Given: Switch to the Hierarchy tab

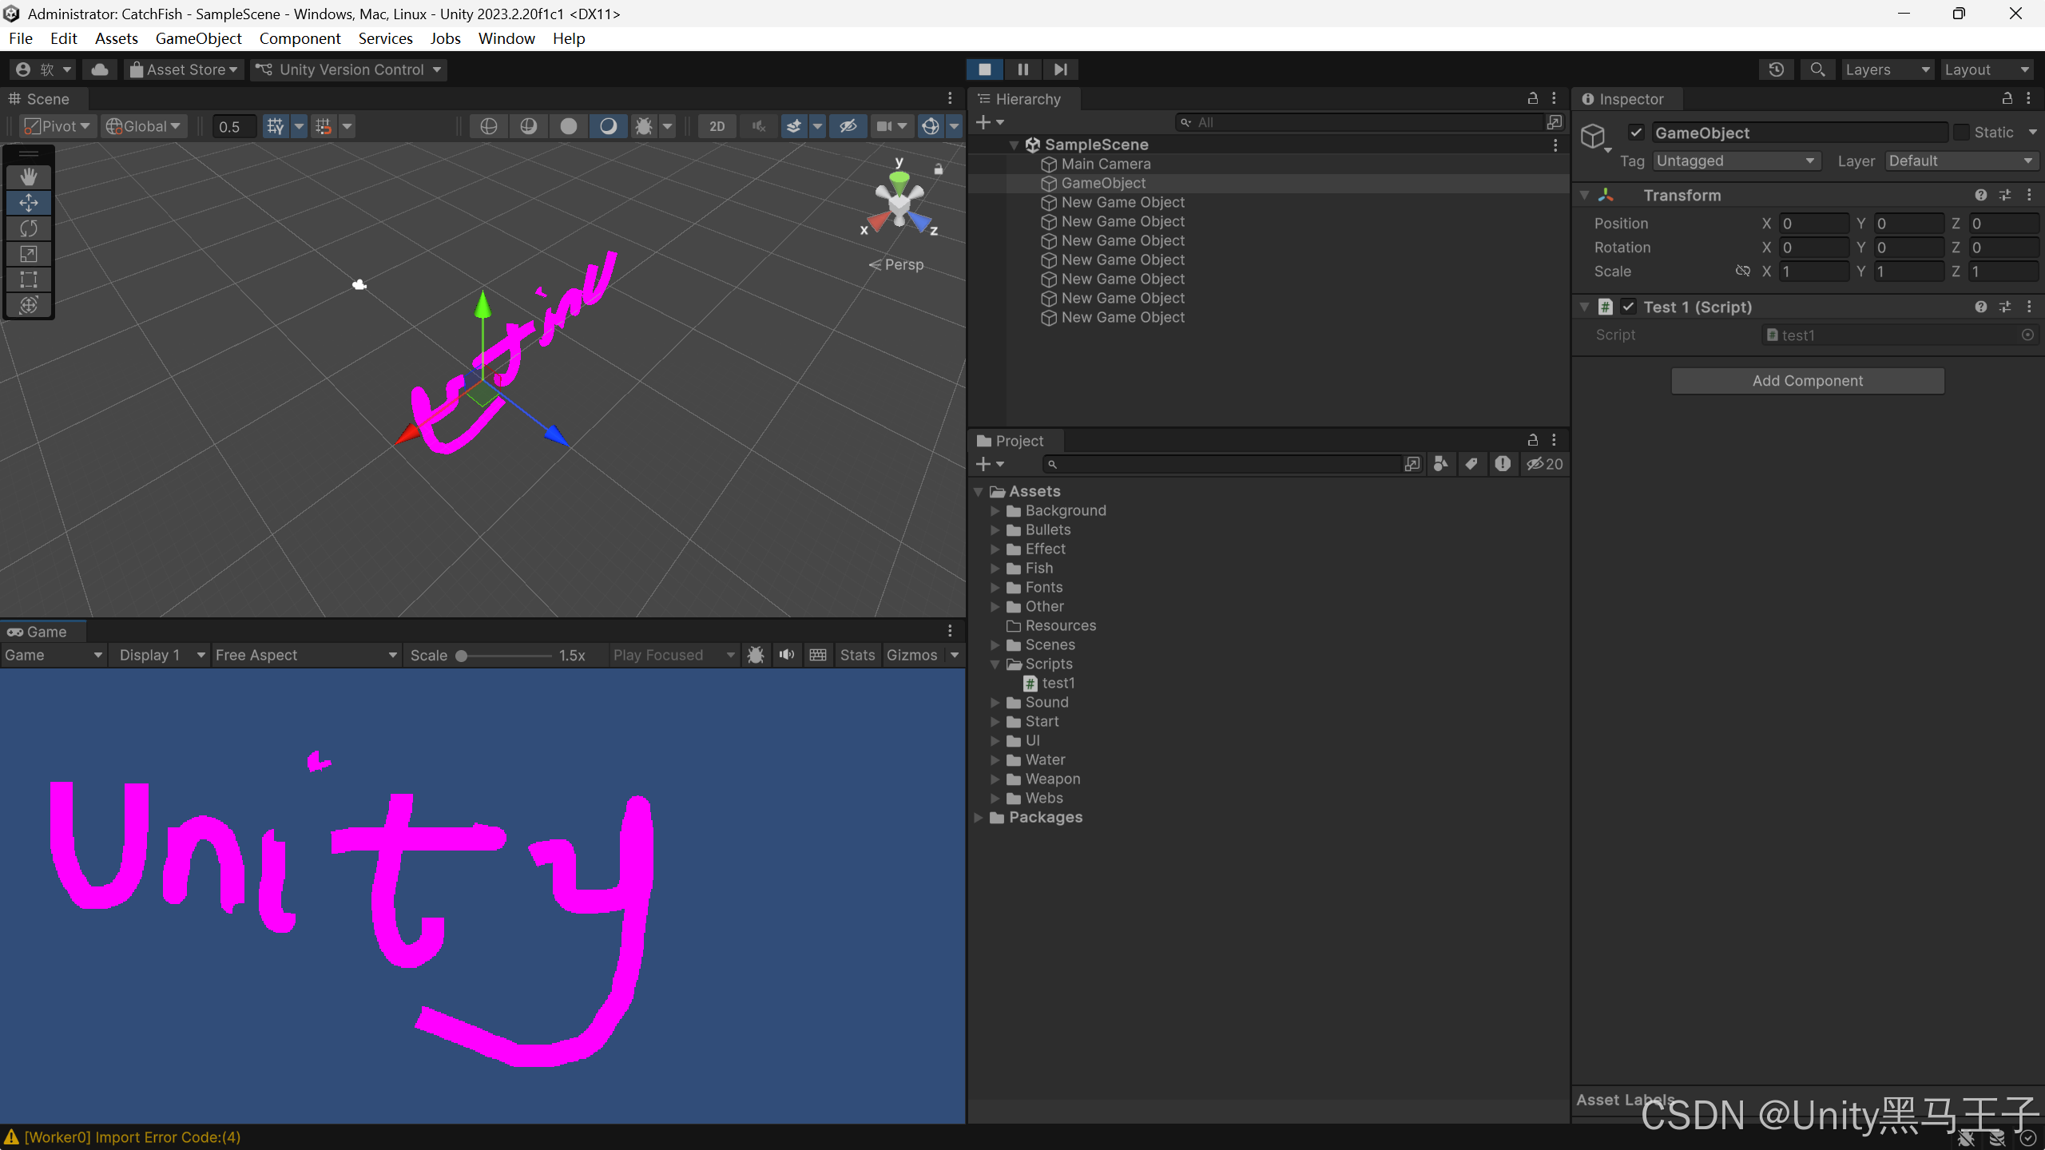Looking at the screenshot, I should [x=1026, y=99].
